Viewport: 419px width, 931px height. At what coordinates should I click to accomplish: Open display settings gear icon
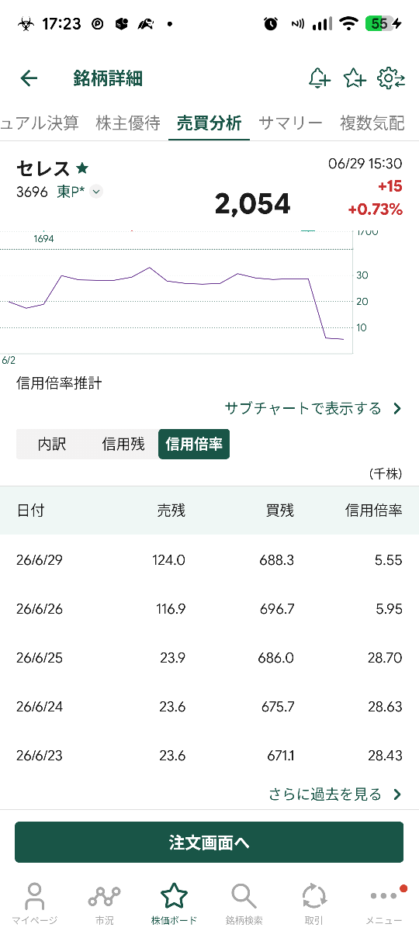coord(390,78)
